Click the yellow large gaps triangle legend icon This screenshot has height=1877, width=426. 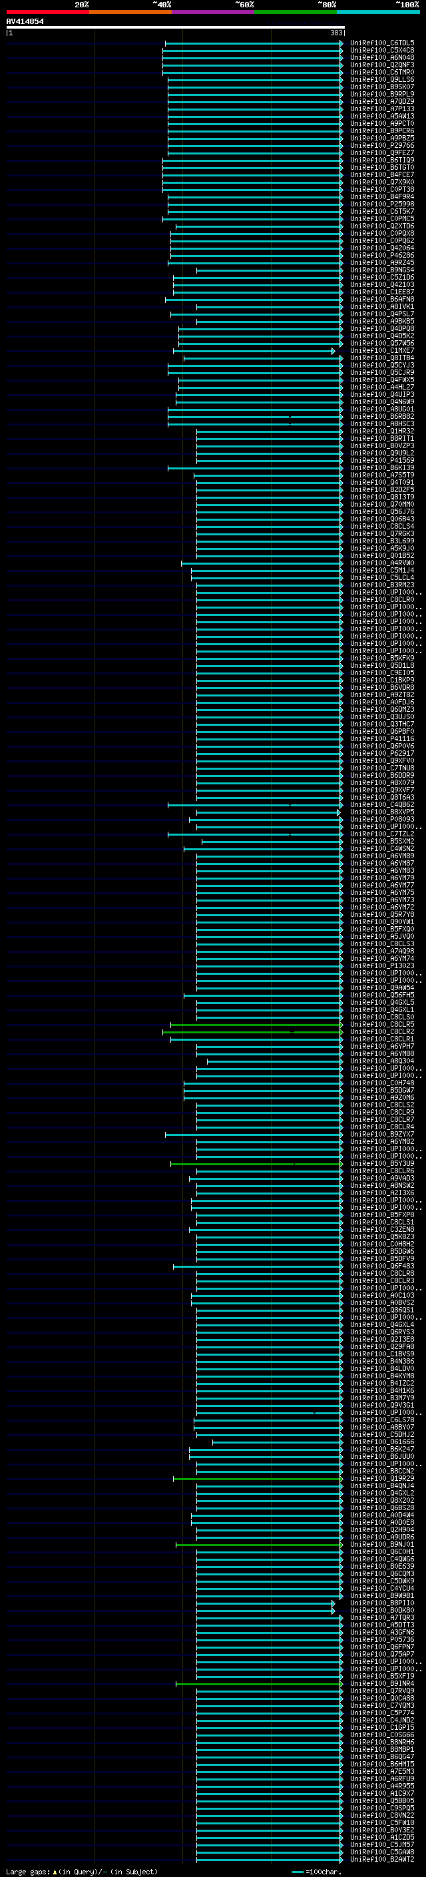coord(55,1872)
